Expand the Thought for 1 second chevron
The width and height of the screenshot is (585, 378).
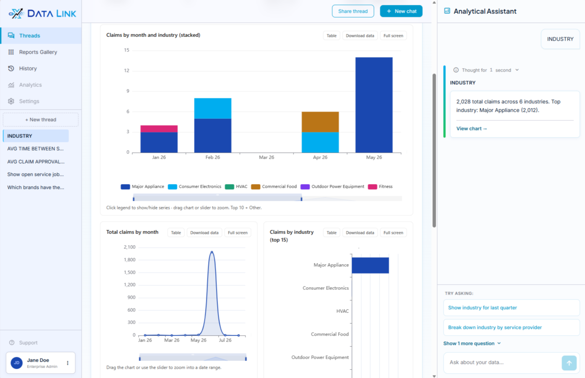coord(517,70)
